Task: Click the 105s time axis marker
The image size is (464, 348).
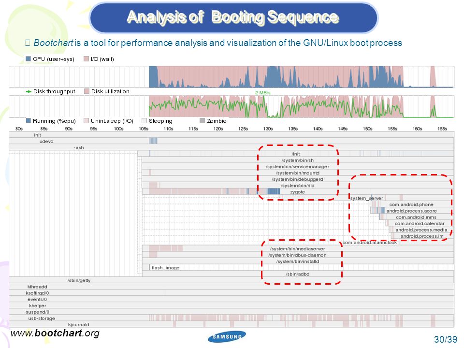Action: (144, 129)
